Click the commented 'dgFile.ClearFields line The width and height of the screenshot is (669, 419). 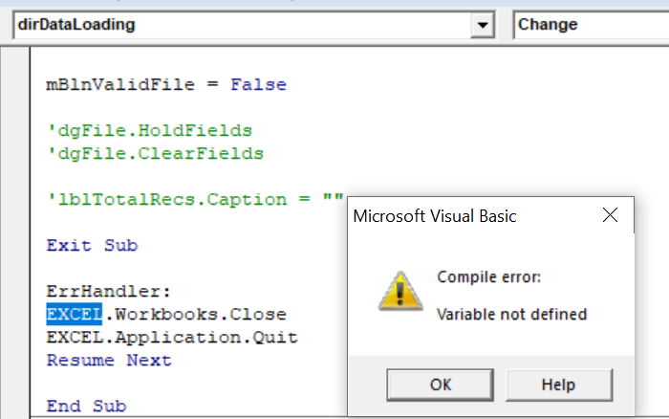pos(155,154)
